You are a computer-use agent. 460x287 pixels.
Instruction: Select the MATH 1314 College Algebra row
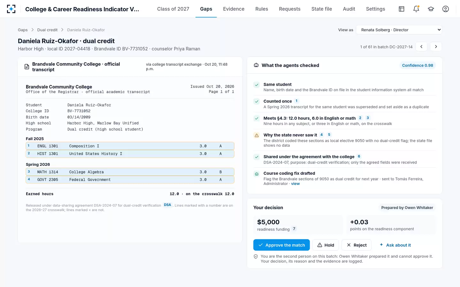pyautogui.click(x=130, y=172)
